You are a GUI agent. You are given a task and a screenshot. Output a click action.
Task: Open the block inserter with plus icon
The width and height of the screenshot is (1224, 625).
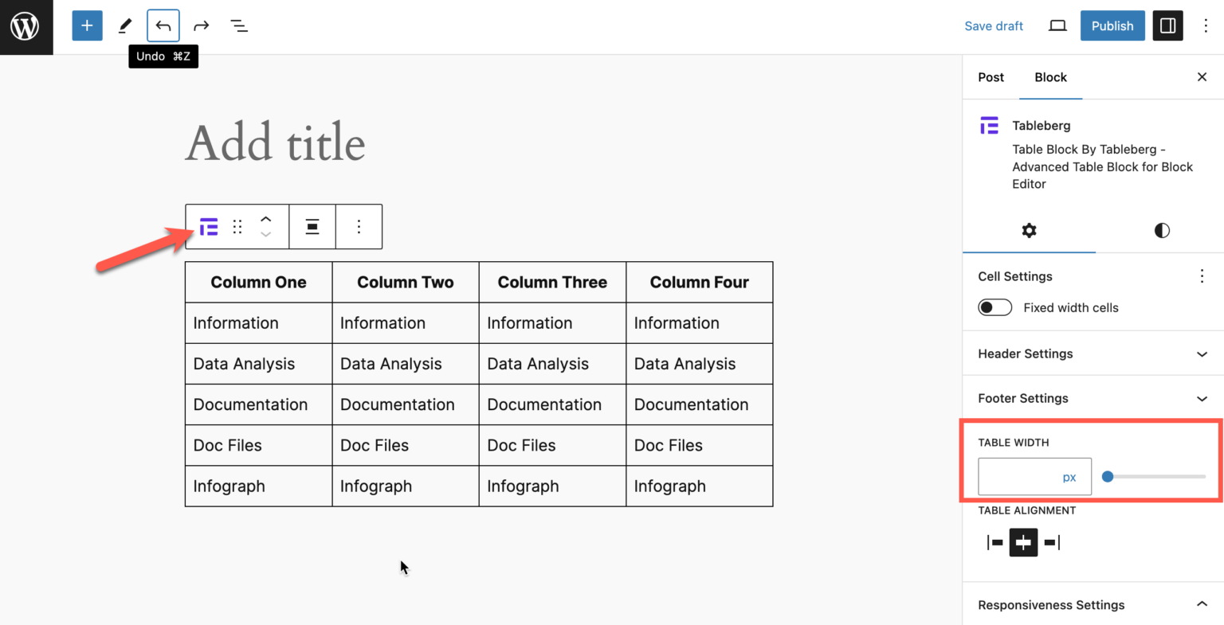tap(87, 25)
